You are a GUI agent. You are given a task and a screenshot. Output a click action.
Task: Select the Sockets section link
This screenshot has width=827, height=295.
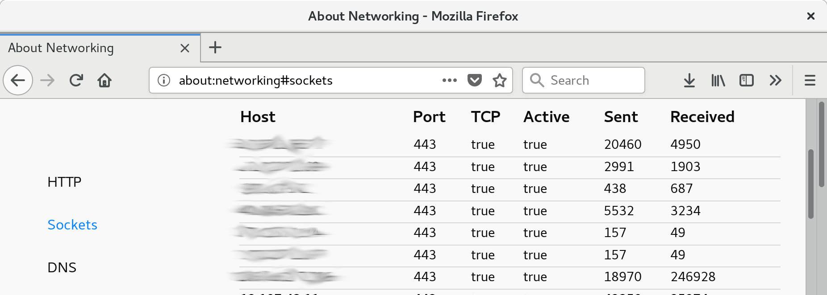point(72,225)
